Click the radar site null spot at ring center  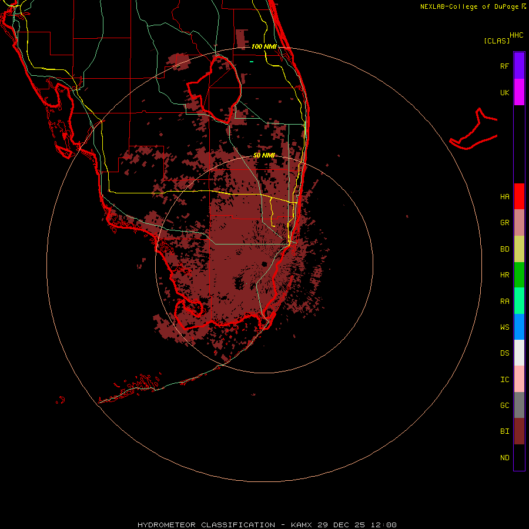[264, 264]
